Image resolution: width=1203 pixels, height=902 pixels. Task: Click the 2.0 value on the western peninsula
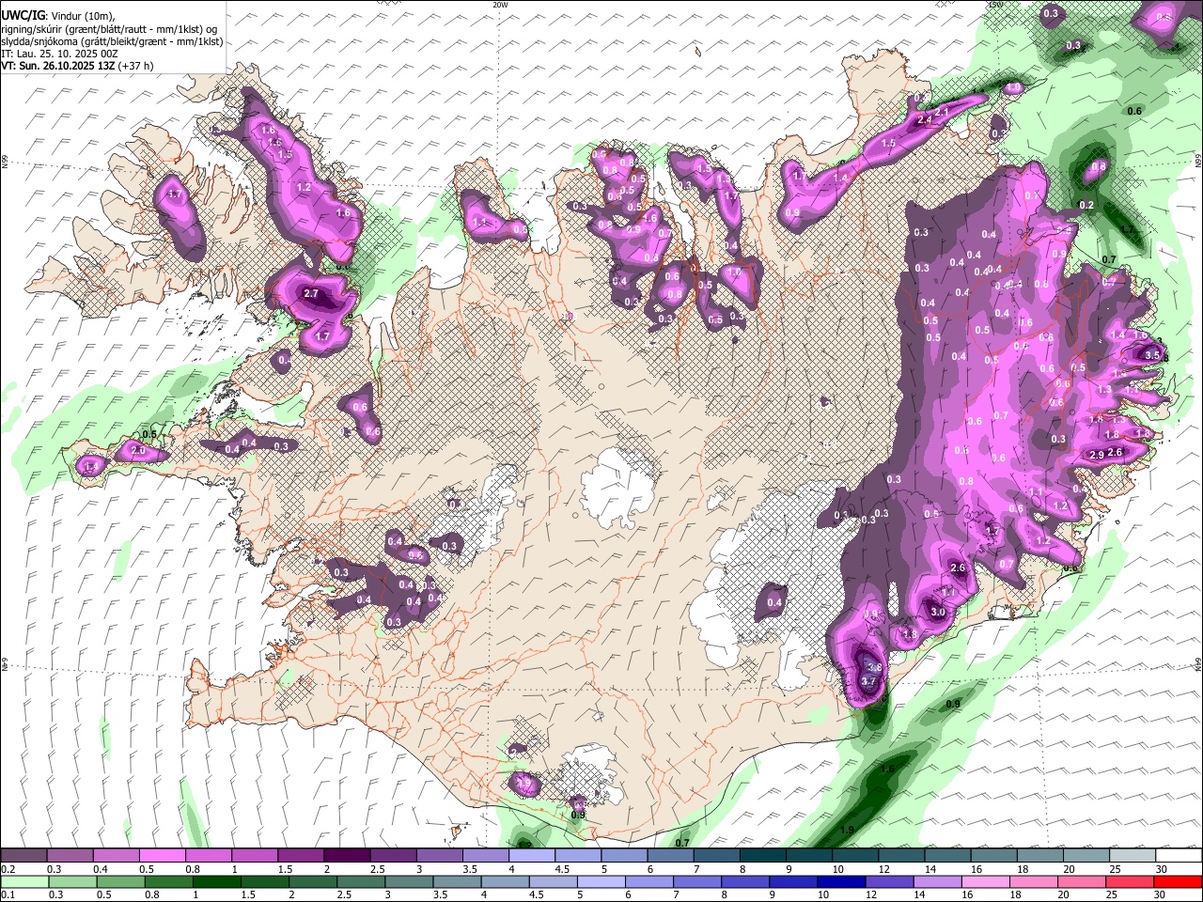click(x=138, y=451)
